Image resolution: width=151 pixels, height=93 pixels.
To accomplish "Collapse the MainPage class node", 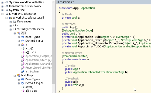I will pos(15,76).
